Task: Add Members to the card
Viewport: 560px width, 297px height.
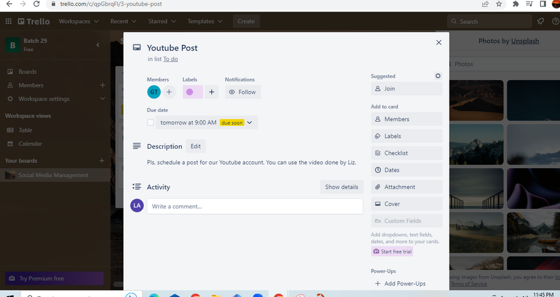Action: click(x=407, y=119)
